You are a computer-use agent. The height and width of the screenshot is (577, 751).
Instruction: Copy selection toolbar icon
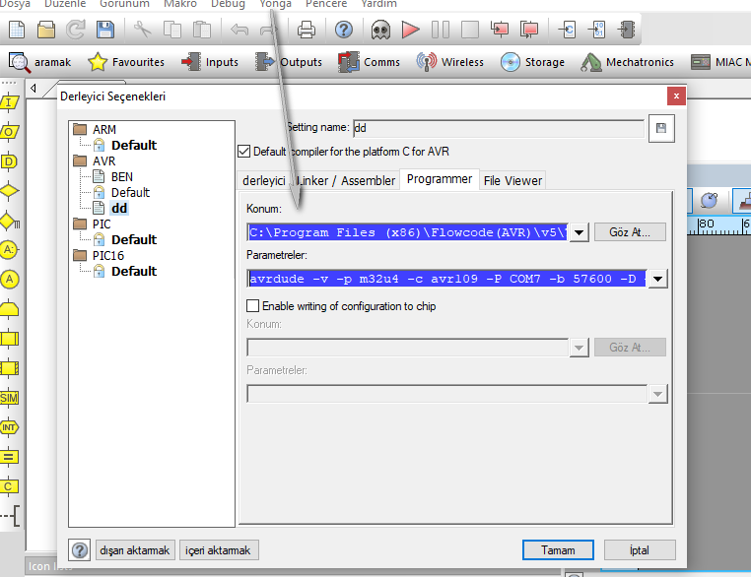(x=172, y=30)
